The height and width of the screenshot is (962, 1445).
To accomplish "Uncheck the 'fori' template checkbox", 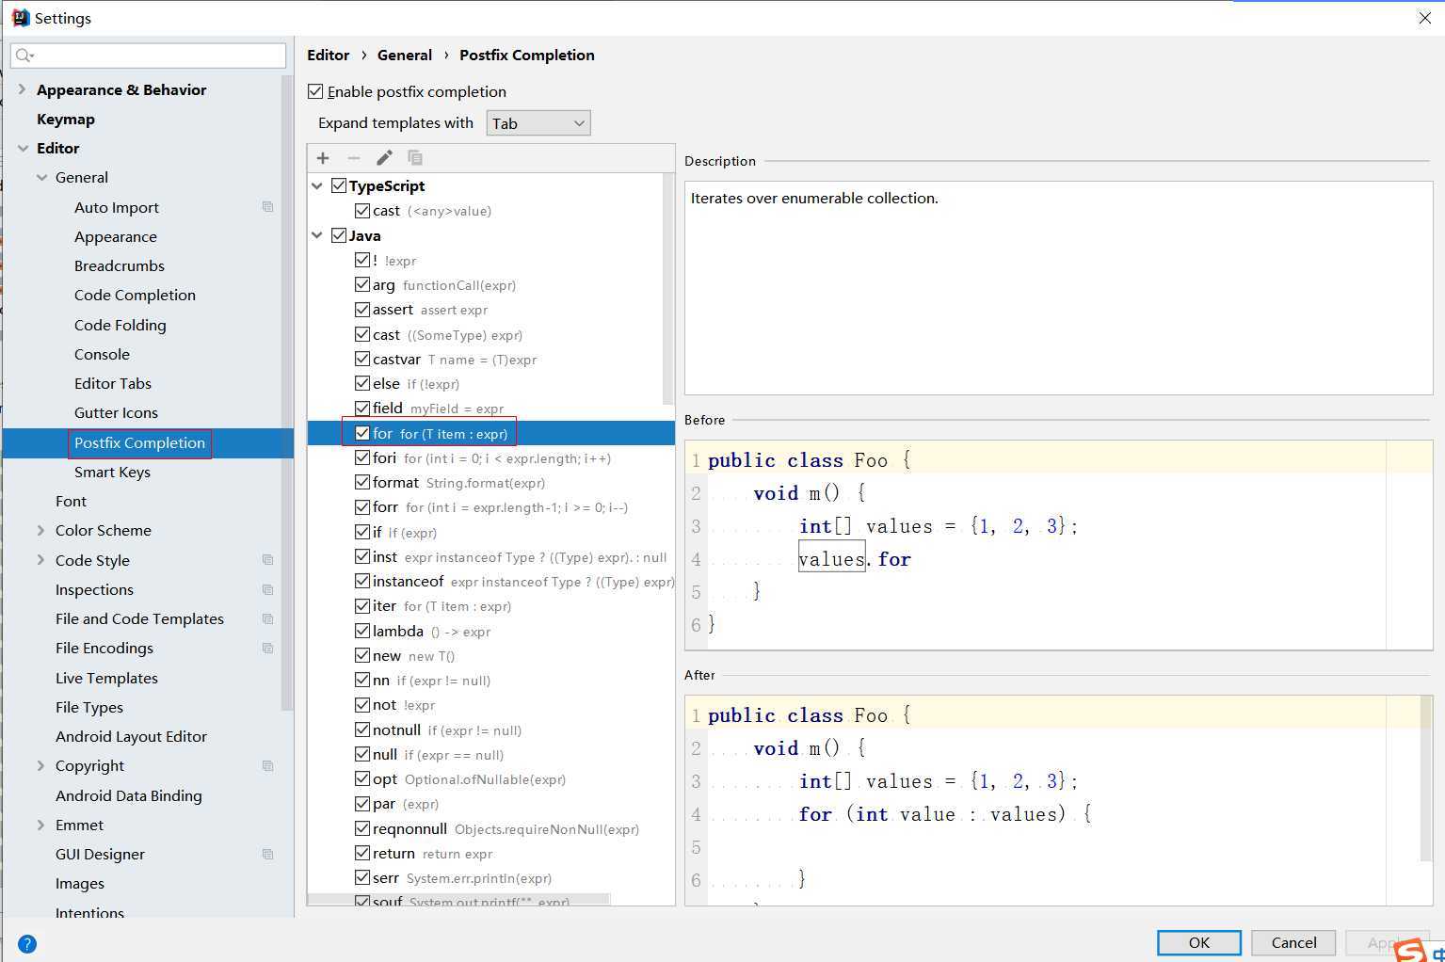I will (x=362, y=457).
